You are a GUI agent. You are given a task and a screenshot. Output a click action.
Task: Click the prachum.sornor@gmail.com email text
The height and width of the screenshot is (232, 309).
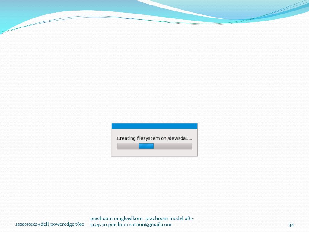click(x=140, y=224)
